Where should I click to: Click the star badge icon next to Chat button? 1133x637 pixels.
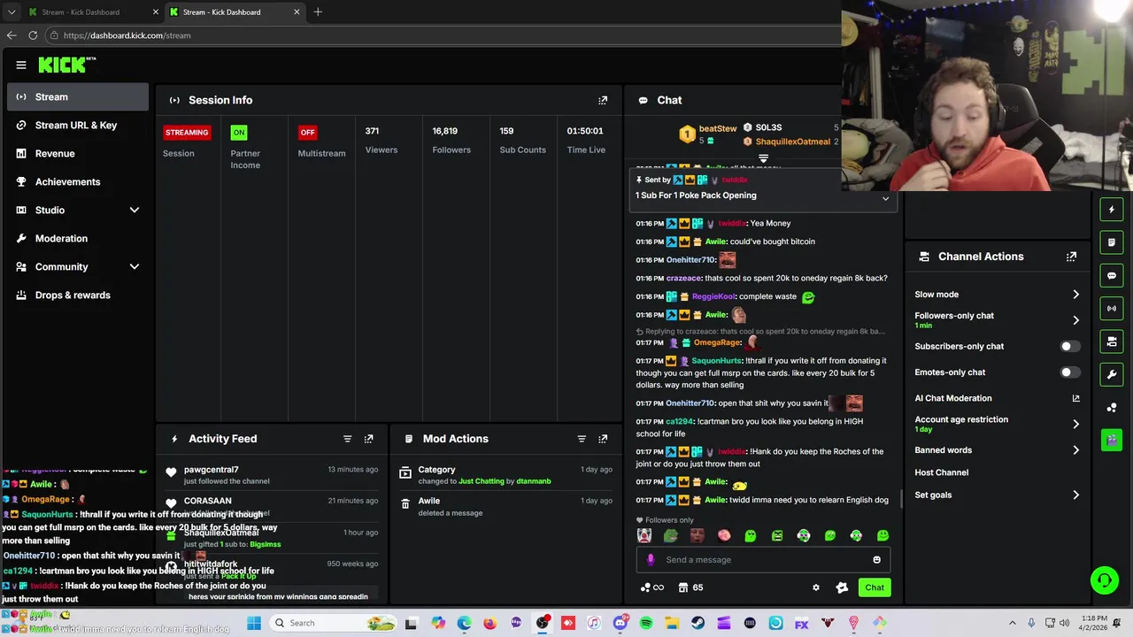[x=842, y=587]
